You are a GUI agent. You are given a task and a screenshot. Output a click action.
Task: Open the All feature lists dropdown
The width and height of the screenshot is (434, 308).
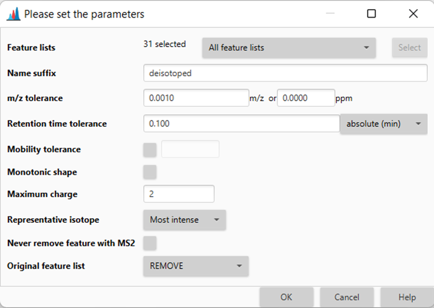click(x=289, y=48)
